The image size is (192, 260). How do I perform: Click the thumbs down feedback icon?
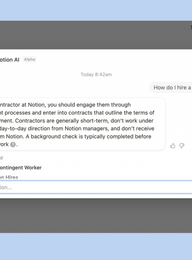182,146
